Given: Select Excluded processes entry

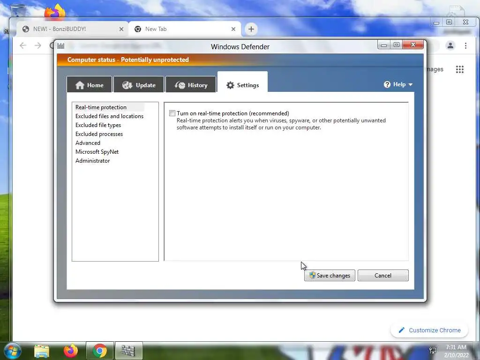Looking at the screenshot, I should click(99, 134).
